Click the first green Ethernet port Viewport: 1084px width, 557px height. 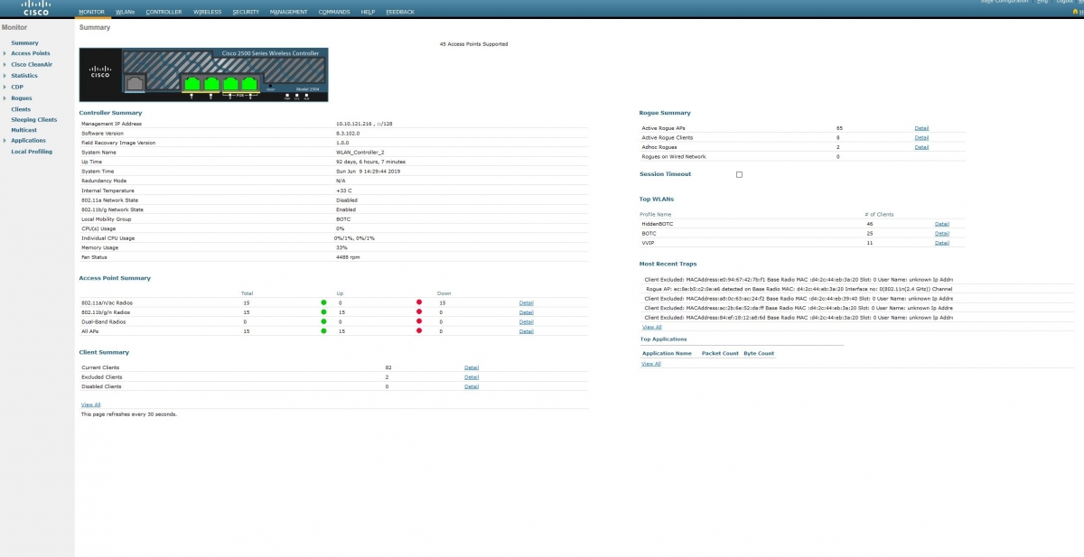[192, 84]
